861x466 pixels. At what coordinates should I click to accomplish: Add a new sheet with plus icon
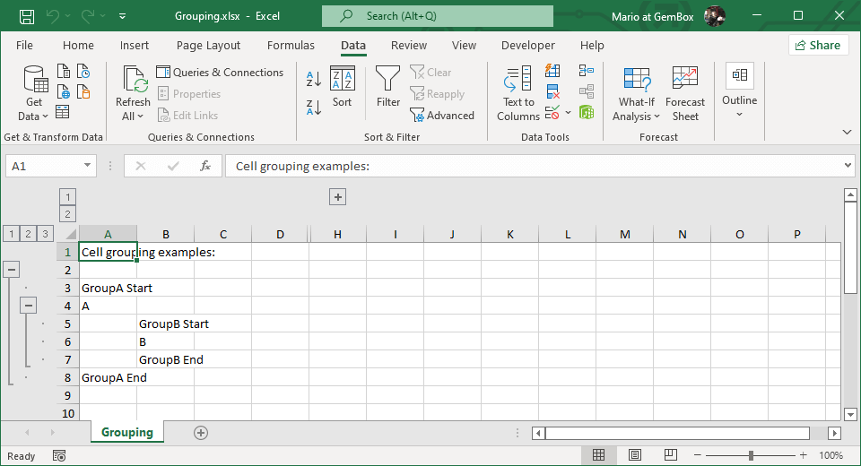coord(201,433)
